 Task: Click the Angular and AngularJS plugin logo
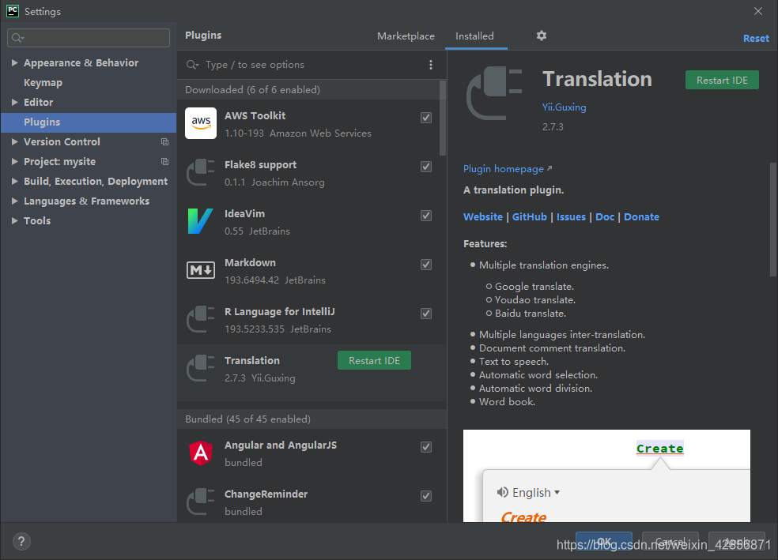coord(201,453)
